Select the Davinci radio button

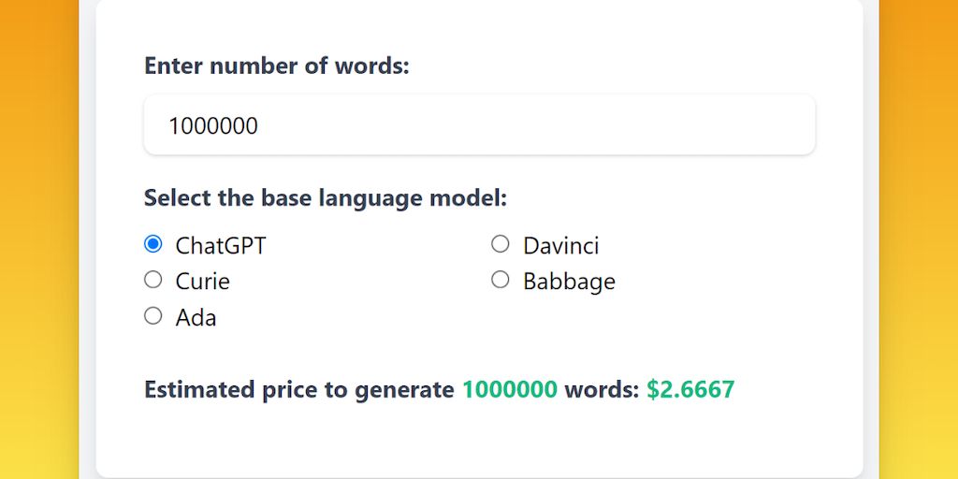point(501,244)
